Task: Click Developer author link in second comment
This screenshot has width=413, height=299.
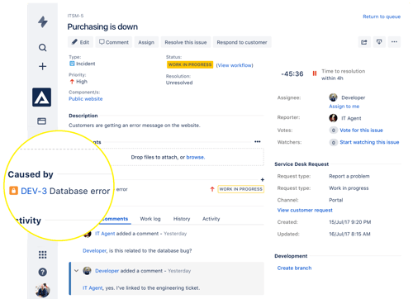Action: point(107,271)
